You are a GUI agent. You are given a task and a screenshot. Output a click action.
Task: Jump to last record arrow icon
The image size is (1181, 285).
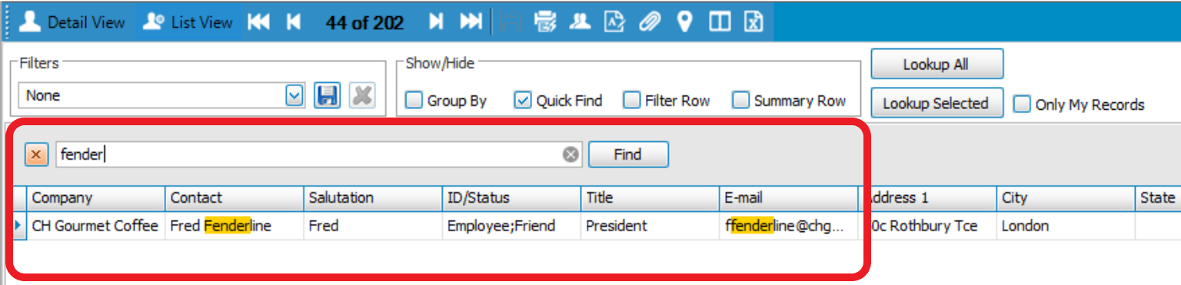pos(471,22)
